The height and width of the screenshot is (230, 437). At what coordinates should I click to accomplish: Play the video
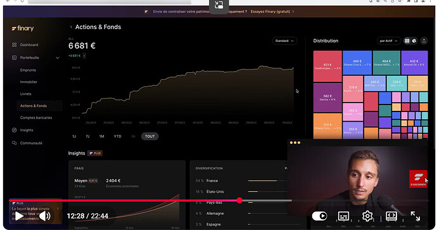click(18, 216)
